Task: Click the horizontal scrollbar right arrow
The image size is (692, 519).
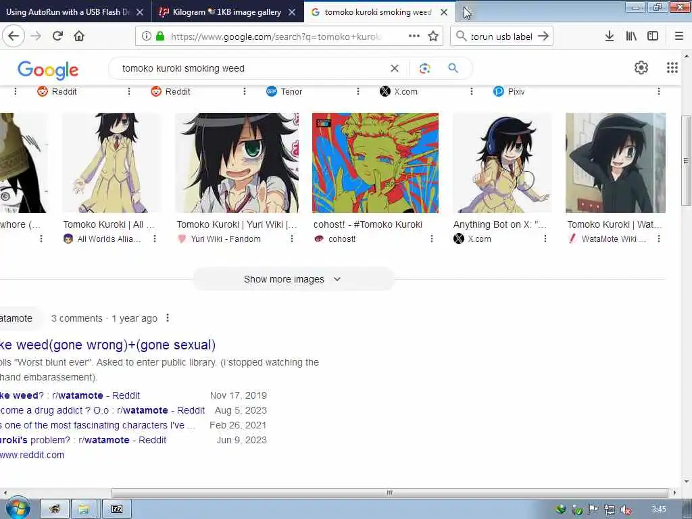Action: [x=674, y=493]
